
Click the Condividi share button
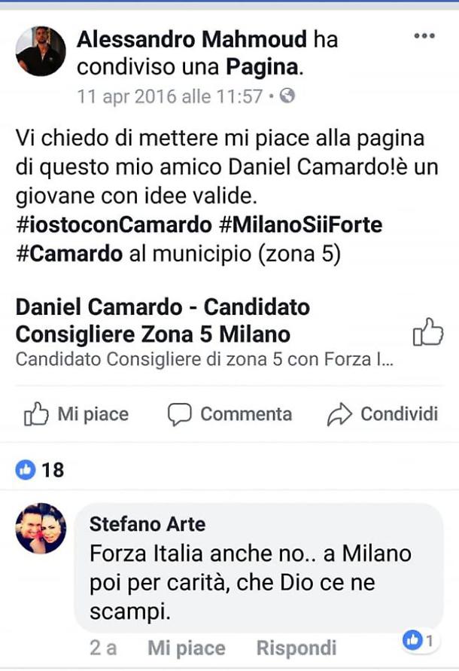coord(382,414)
